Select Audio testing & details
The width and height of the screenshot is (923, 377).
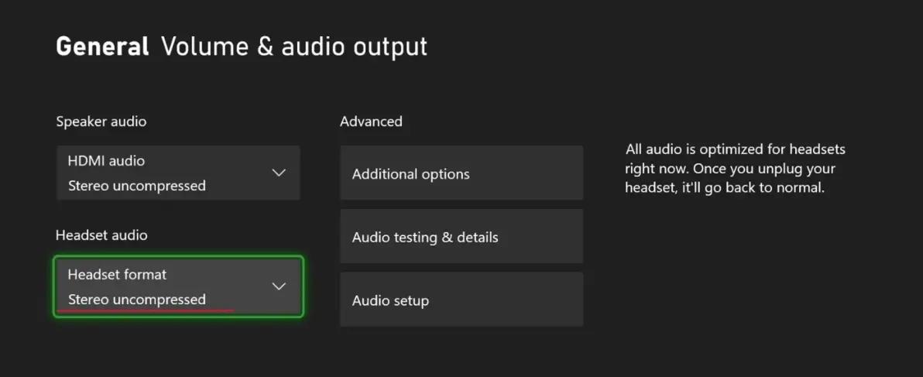[x=461, y=237]
